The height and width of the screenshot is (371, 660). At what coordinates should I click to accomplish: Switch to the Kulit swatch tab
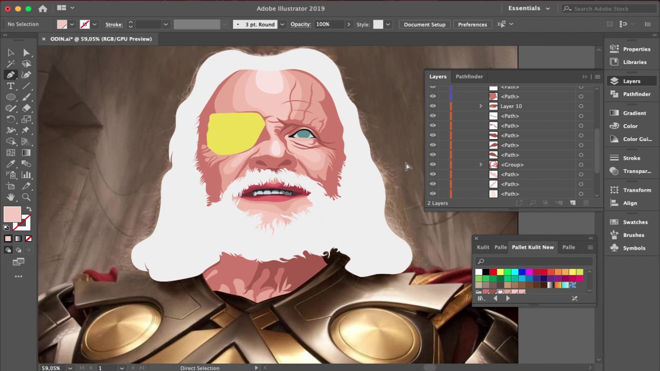click(483, 247)
